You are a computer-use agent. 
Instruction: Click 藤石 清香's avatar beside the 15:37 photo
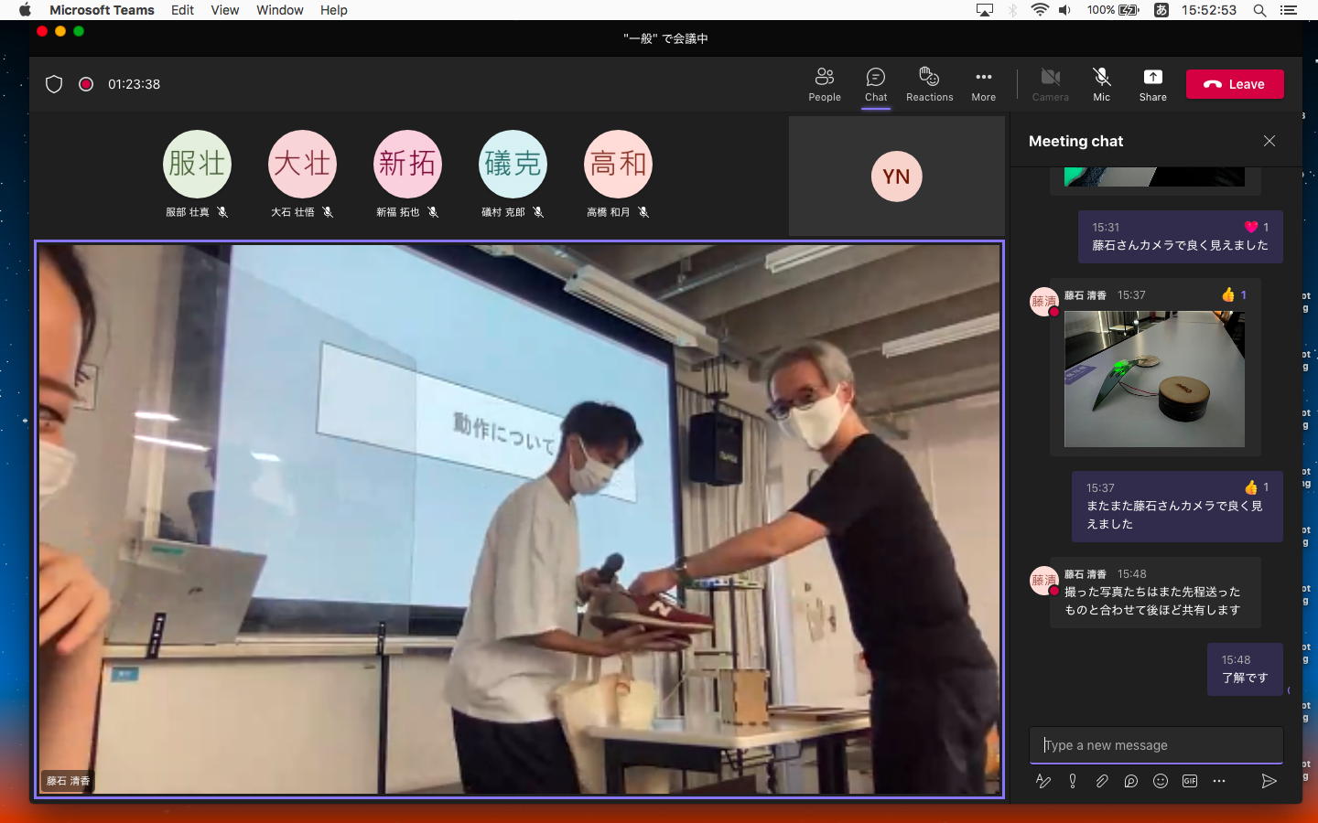tap(1043, 301)
